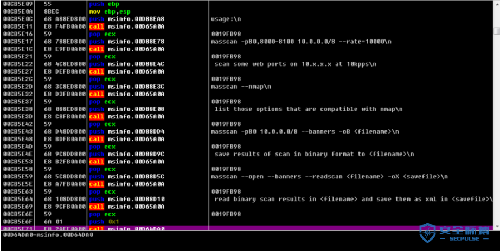Screen dimensions: 500x252
Task: Select hex bytes '68 A88ED800'
Action: tap(65, 19)
